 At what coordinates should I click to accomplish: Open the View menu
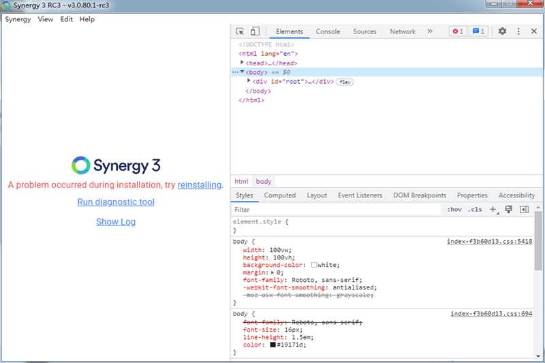pyautogui.click(x=46, y=19)
